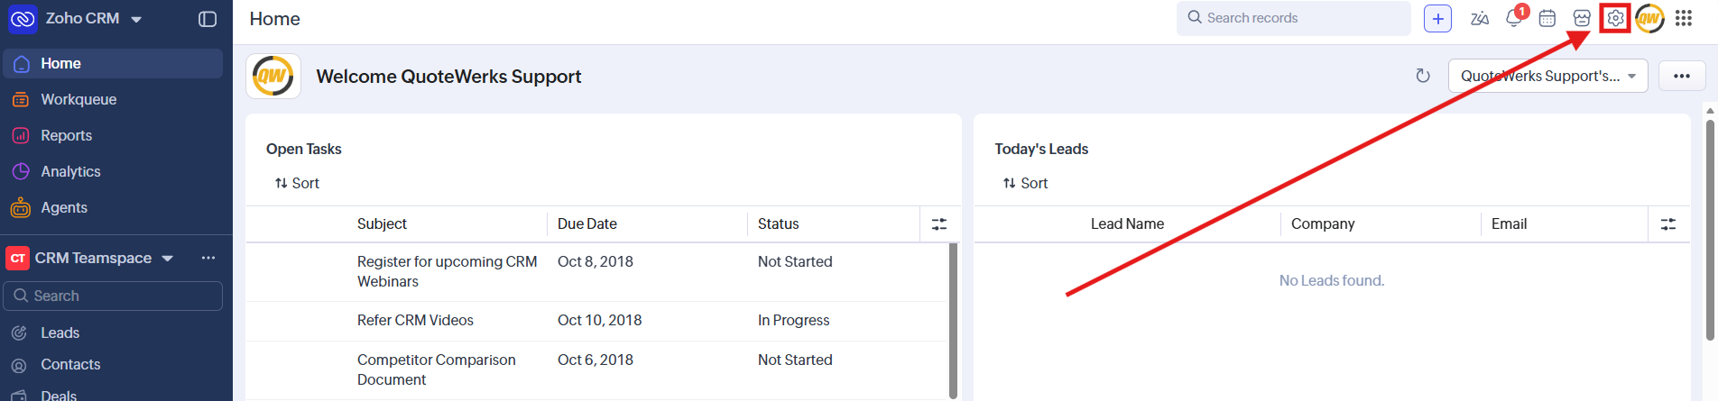
Task: Open the Setup gear icon
Action: tap(1615, 18)
